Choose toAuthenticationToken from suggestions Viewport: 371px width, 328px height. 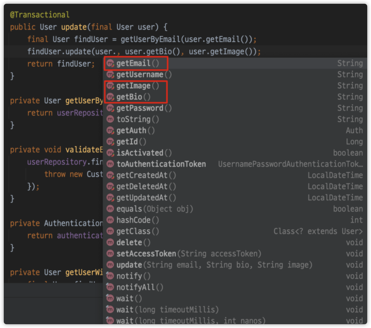[161, 164]
